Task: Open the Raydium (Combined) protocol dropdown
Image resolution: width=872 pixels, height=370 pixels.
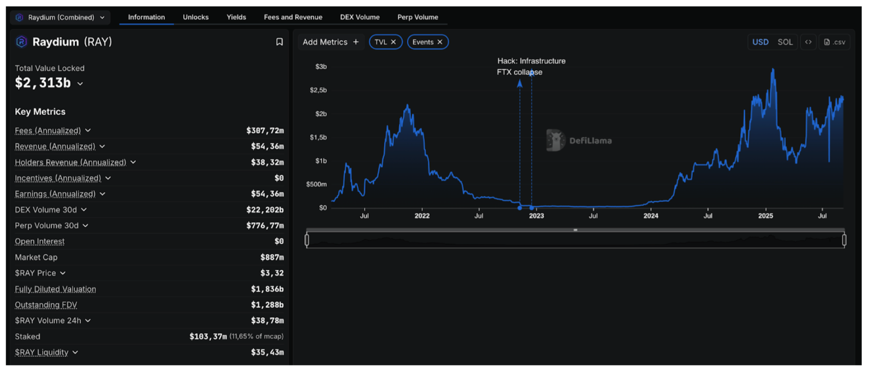Action: coord(61,17)
